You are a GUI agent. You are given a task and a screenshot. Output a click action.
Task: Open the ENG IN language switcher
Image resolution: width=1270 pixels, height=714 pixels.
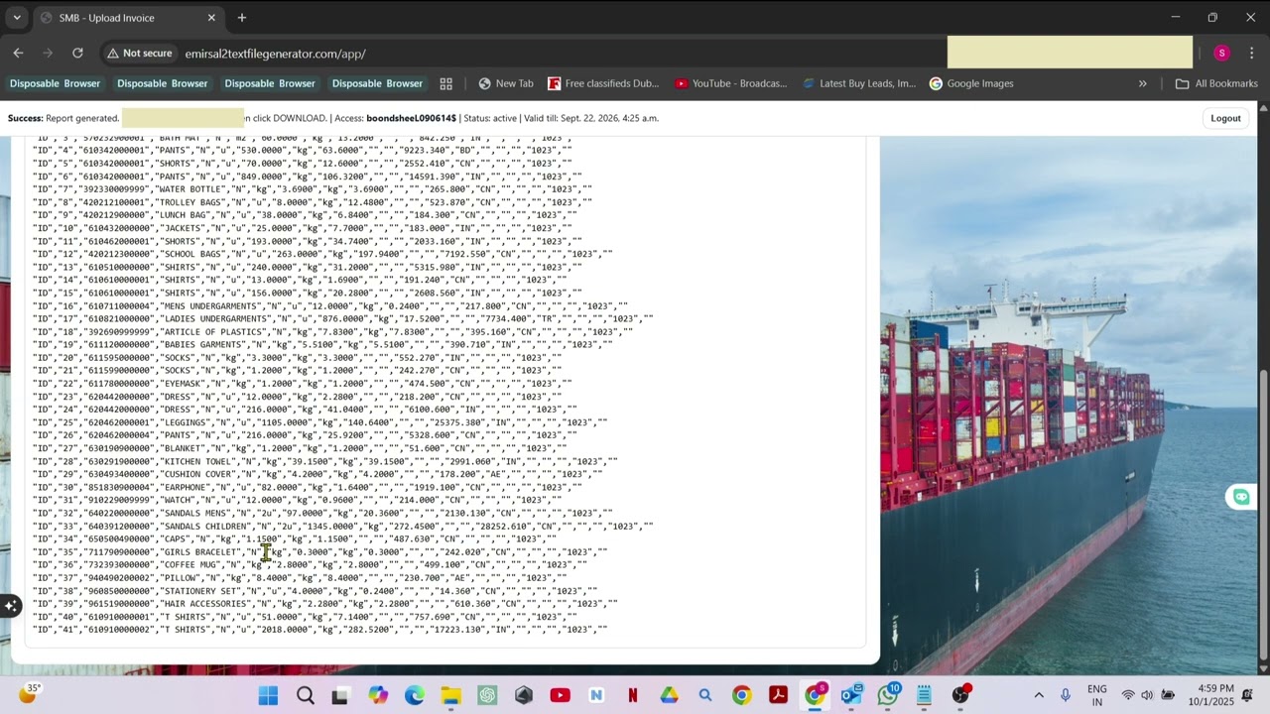click(x=1097, y=695)
